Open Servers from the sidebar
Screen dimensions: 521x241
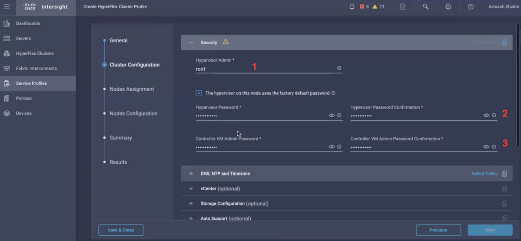[23, 39]
